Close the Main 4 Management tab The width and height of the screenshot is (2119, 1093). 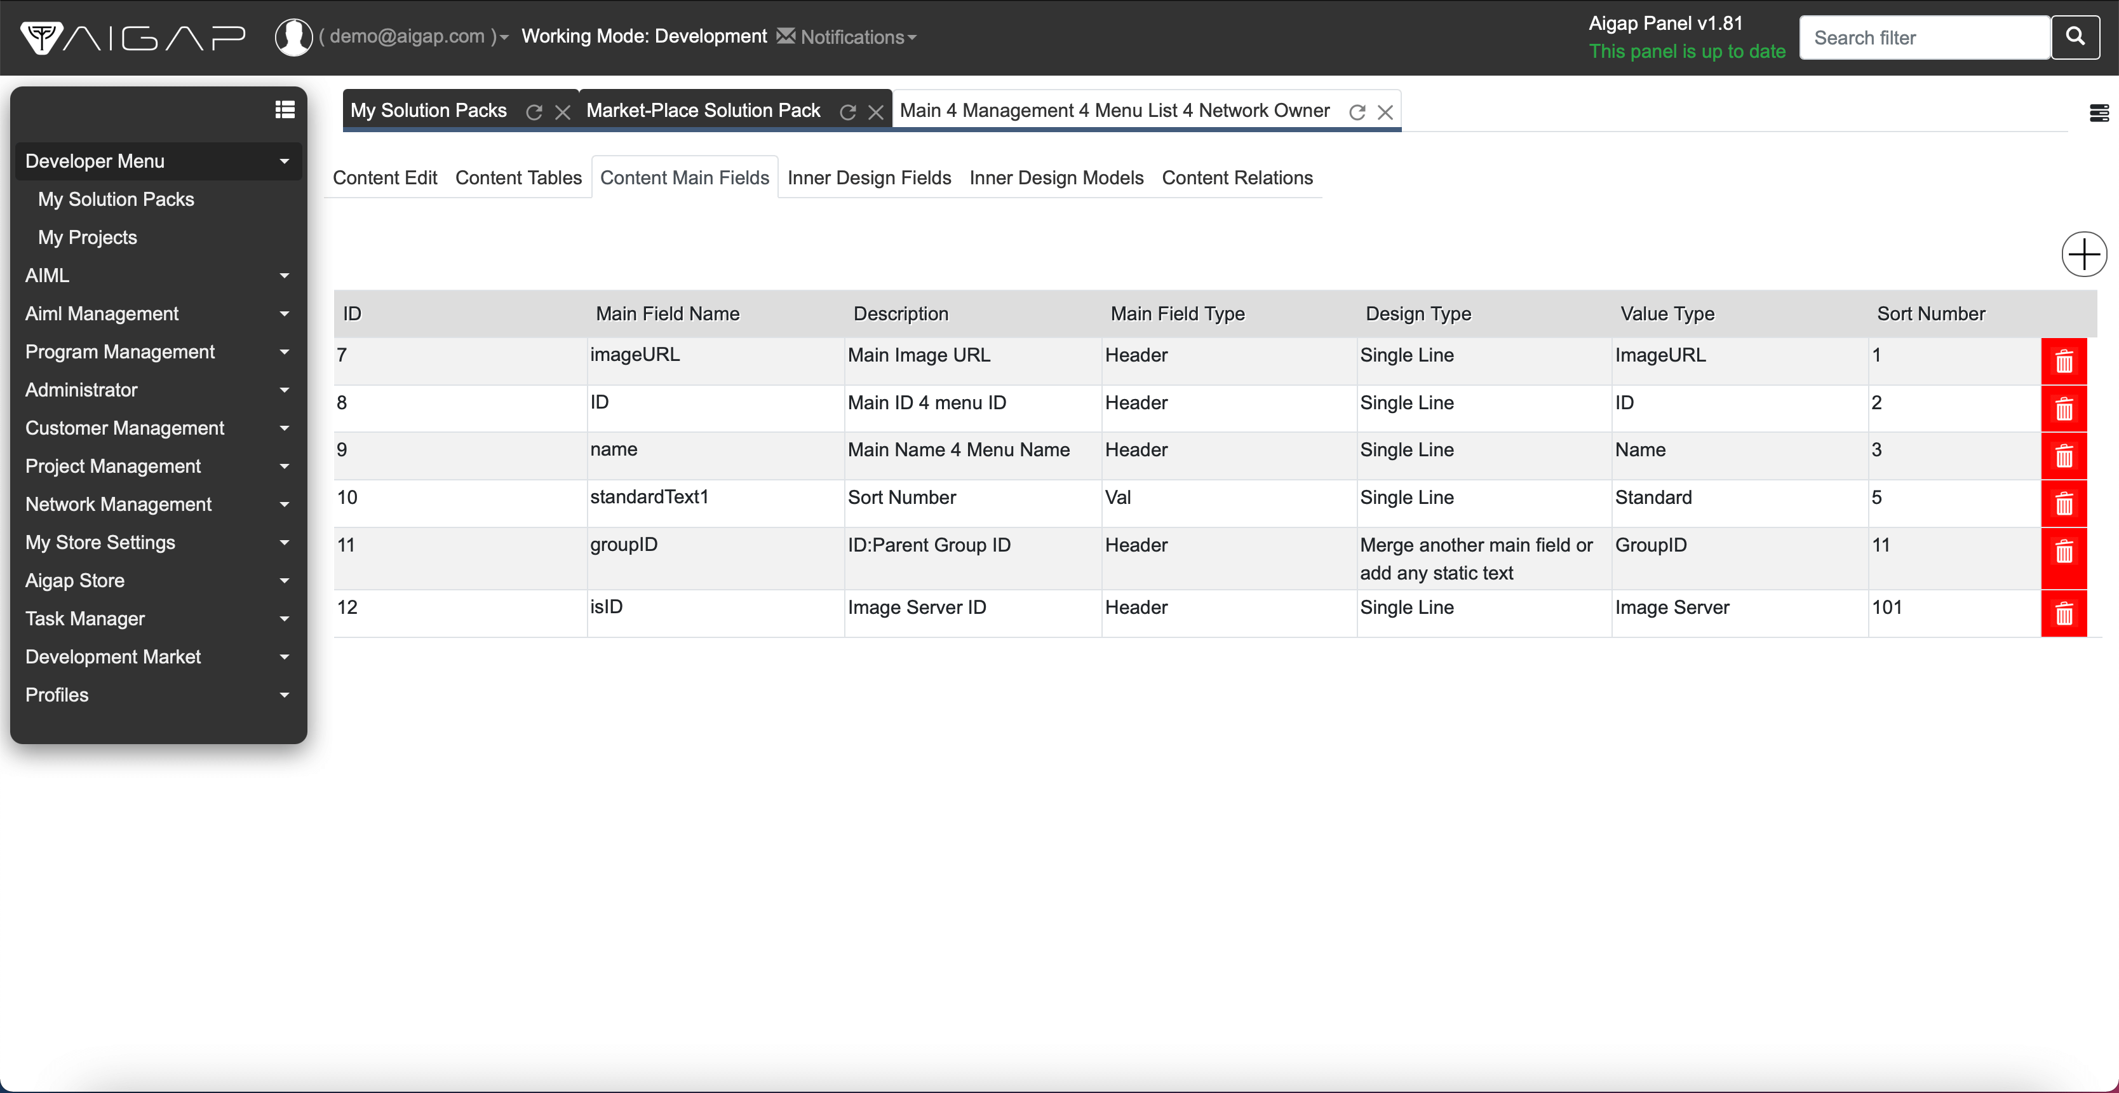click(x=1385, y=112)
